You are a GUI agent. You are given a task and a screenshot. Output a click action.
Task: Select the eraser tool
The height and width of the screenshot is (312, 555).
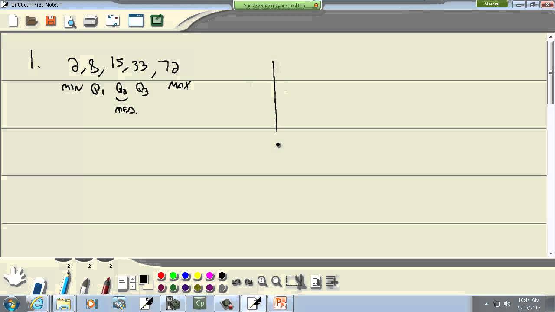tap(39, 286)
